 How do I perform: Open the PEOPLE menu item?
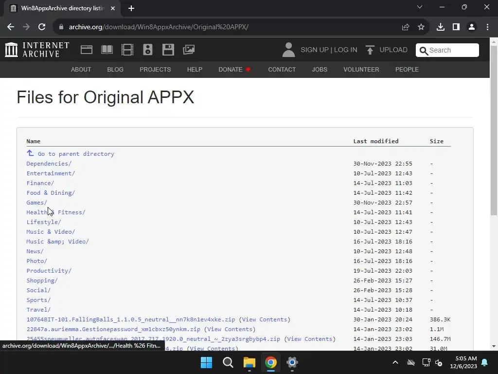[407, 69]
